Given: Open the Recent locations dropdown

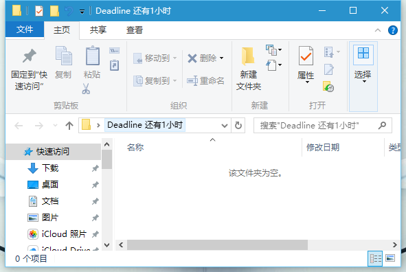Looking at the screenshot, I should (55, 126).
